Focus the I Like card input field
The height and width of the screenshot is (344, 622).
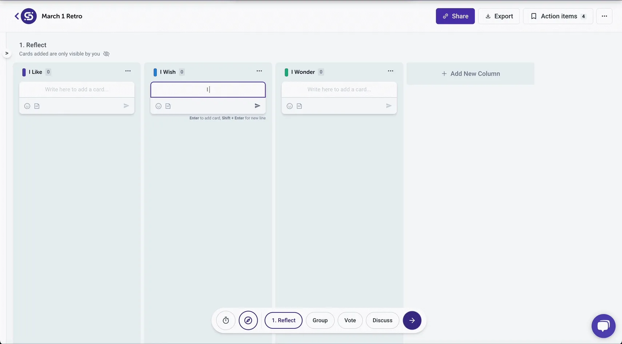[77, 89]
